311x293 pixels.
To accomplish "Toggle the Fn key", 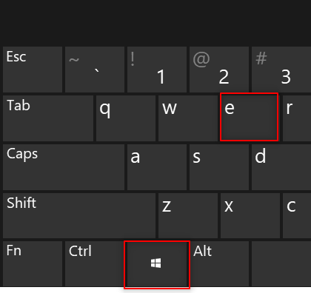I will tap(33, 264).
